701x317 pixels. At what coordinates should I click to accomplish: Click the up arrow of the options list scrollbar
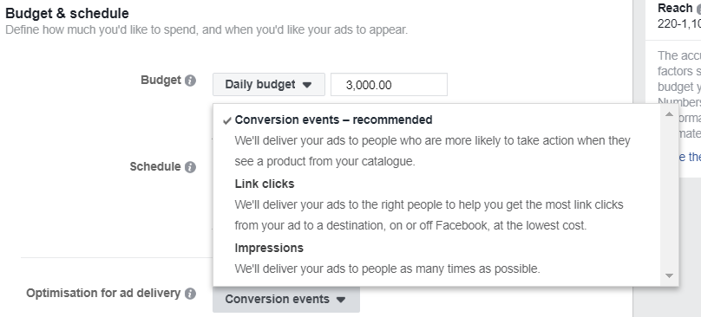pos(669,114)
